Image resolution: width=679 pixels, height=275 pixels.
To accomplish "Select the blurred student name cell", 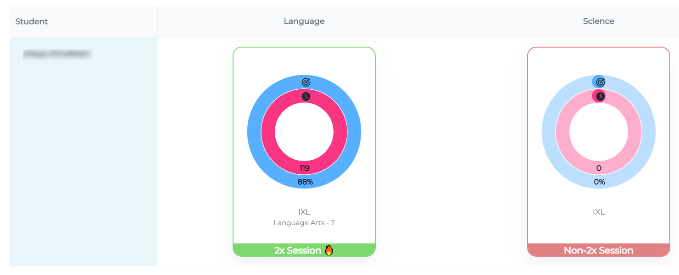I will [57, 54].
